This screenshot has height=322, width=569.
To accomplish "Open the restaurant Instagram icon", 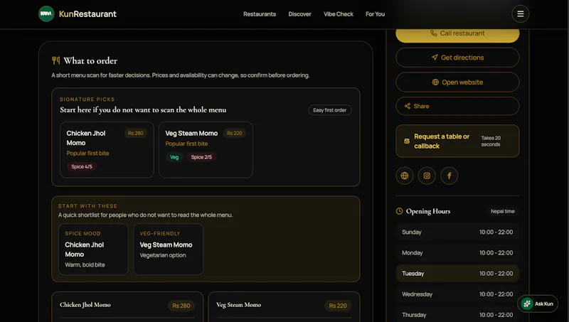I will click(x=427, y=176).
